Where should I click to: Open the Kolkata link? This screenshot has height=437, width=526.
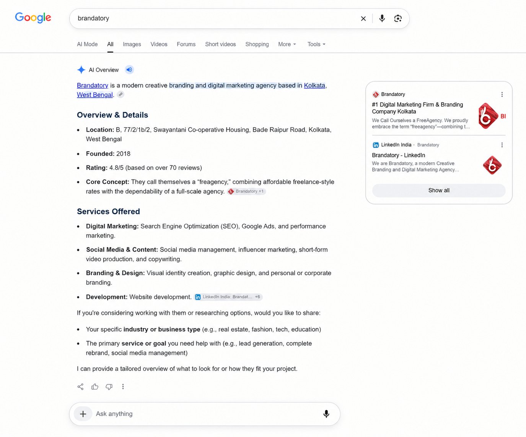314,86
